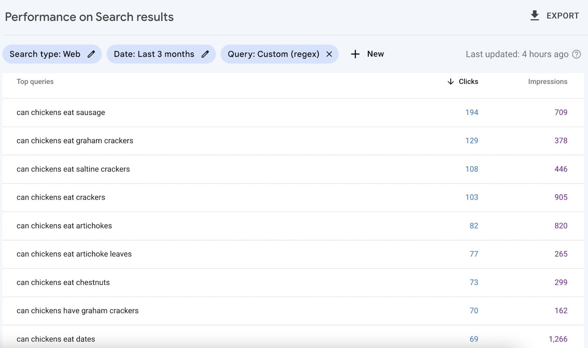The image size is (588, 348).
Task: Open query 'can chickens eat sausage'
Action: pos(61,113)
